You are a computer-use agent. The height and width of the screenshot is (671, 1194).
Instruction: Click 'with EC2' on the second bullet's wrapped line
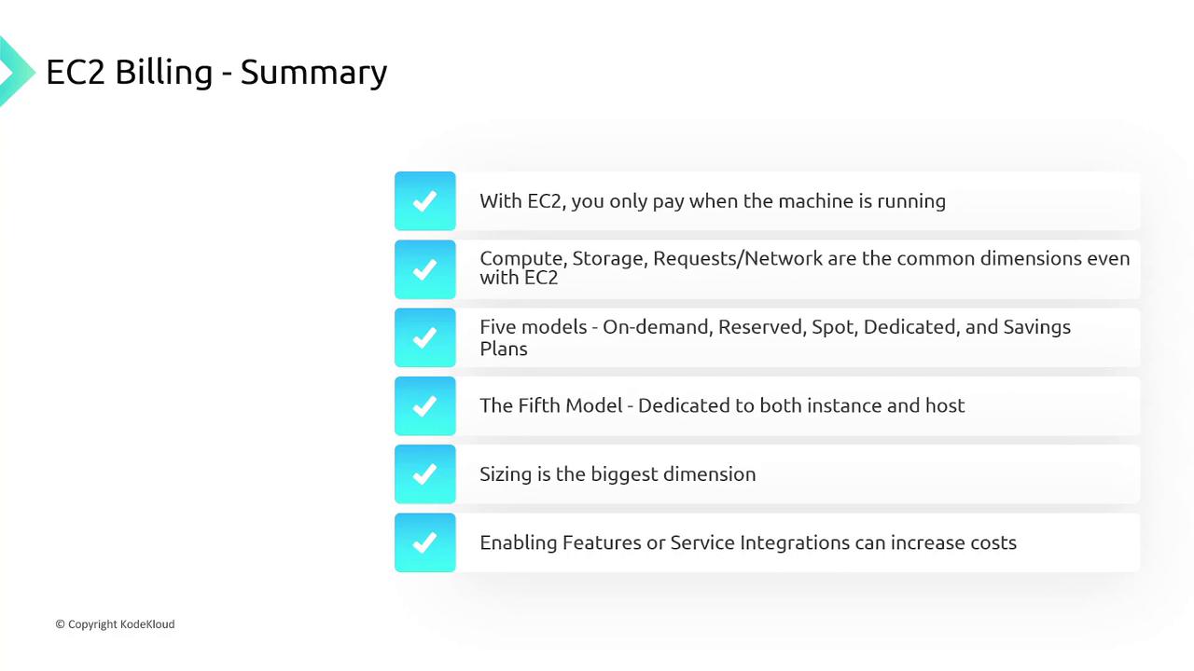pos(519,278)
